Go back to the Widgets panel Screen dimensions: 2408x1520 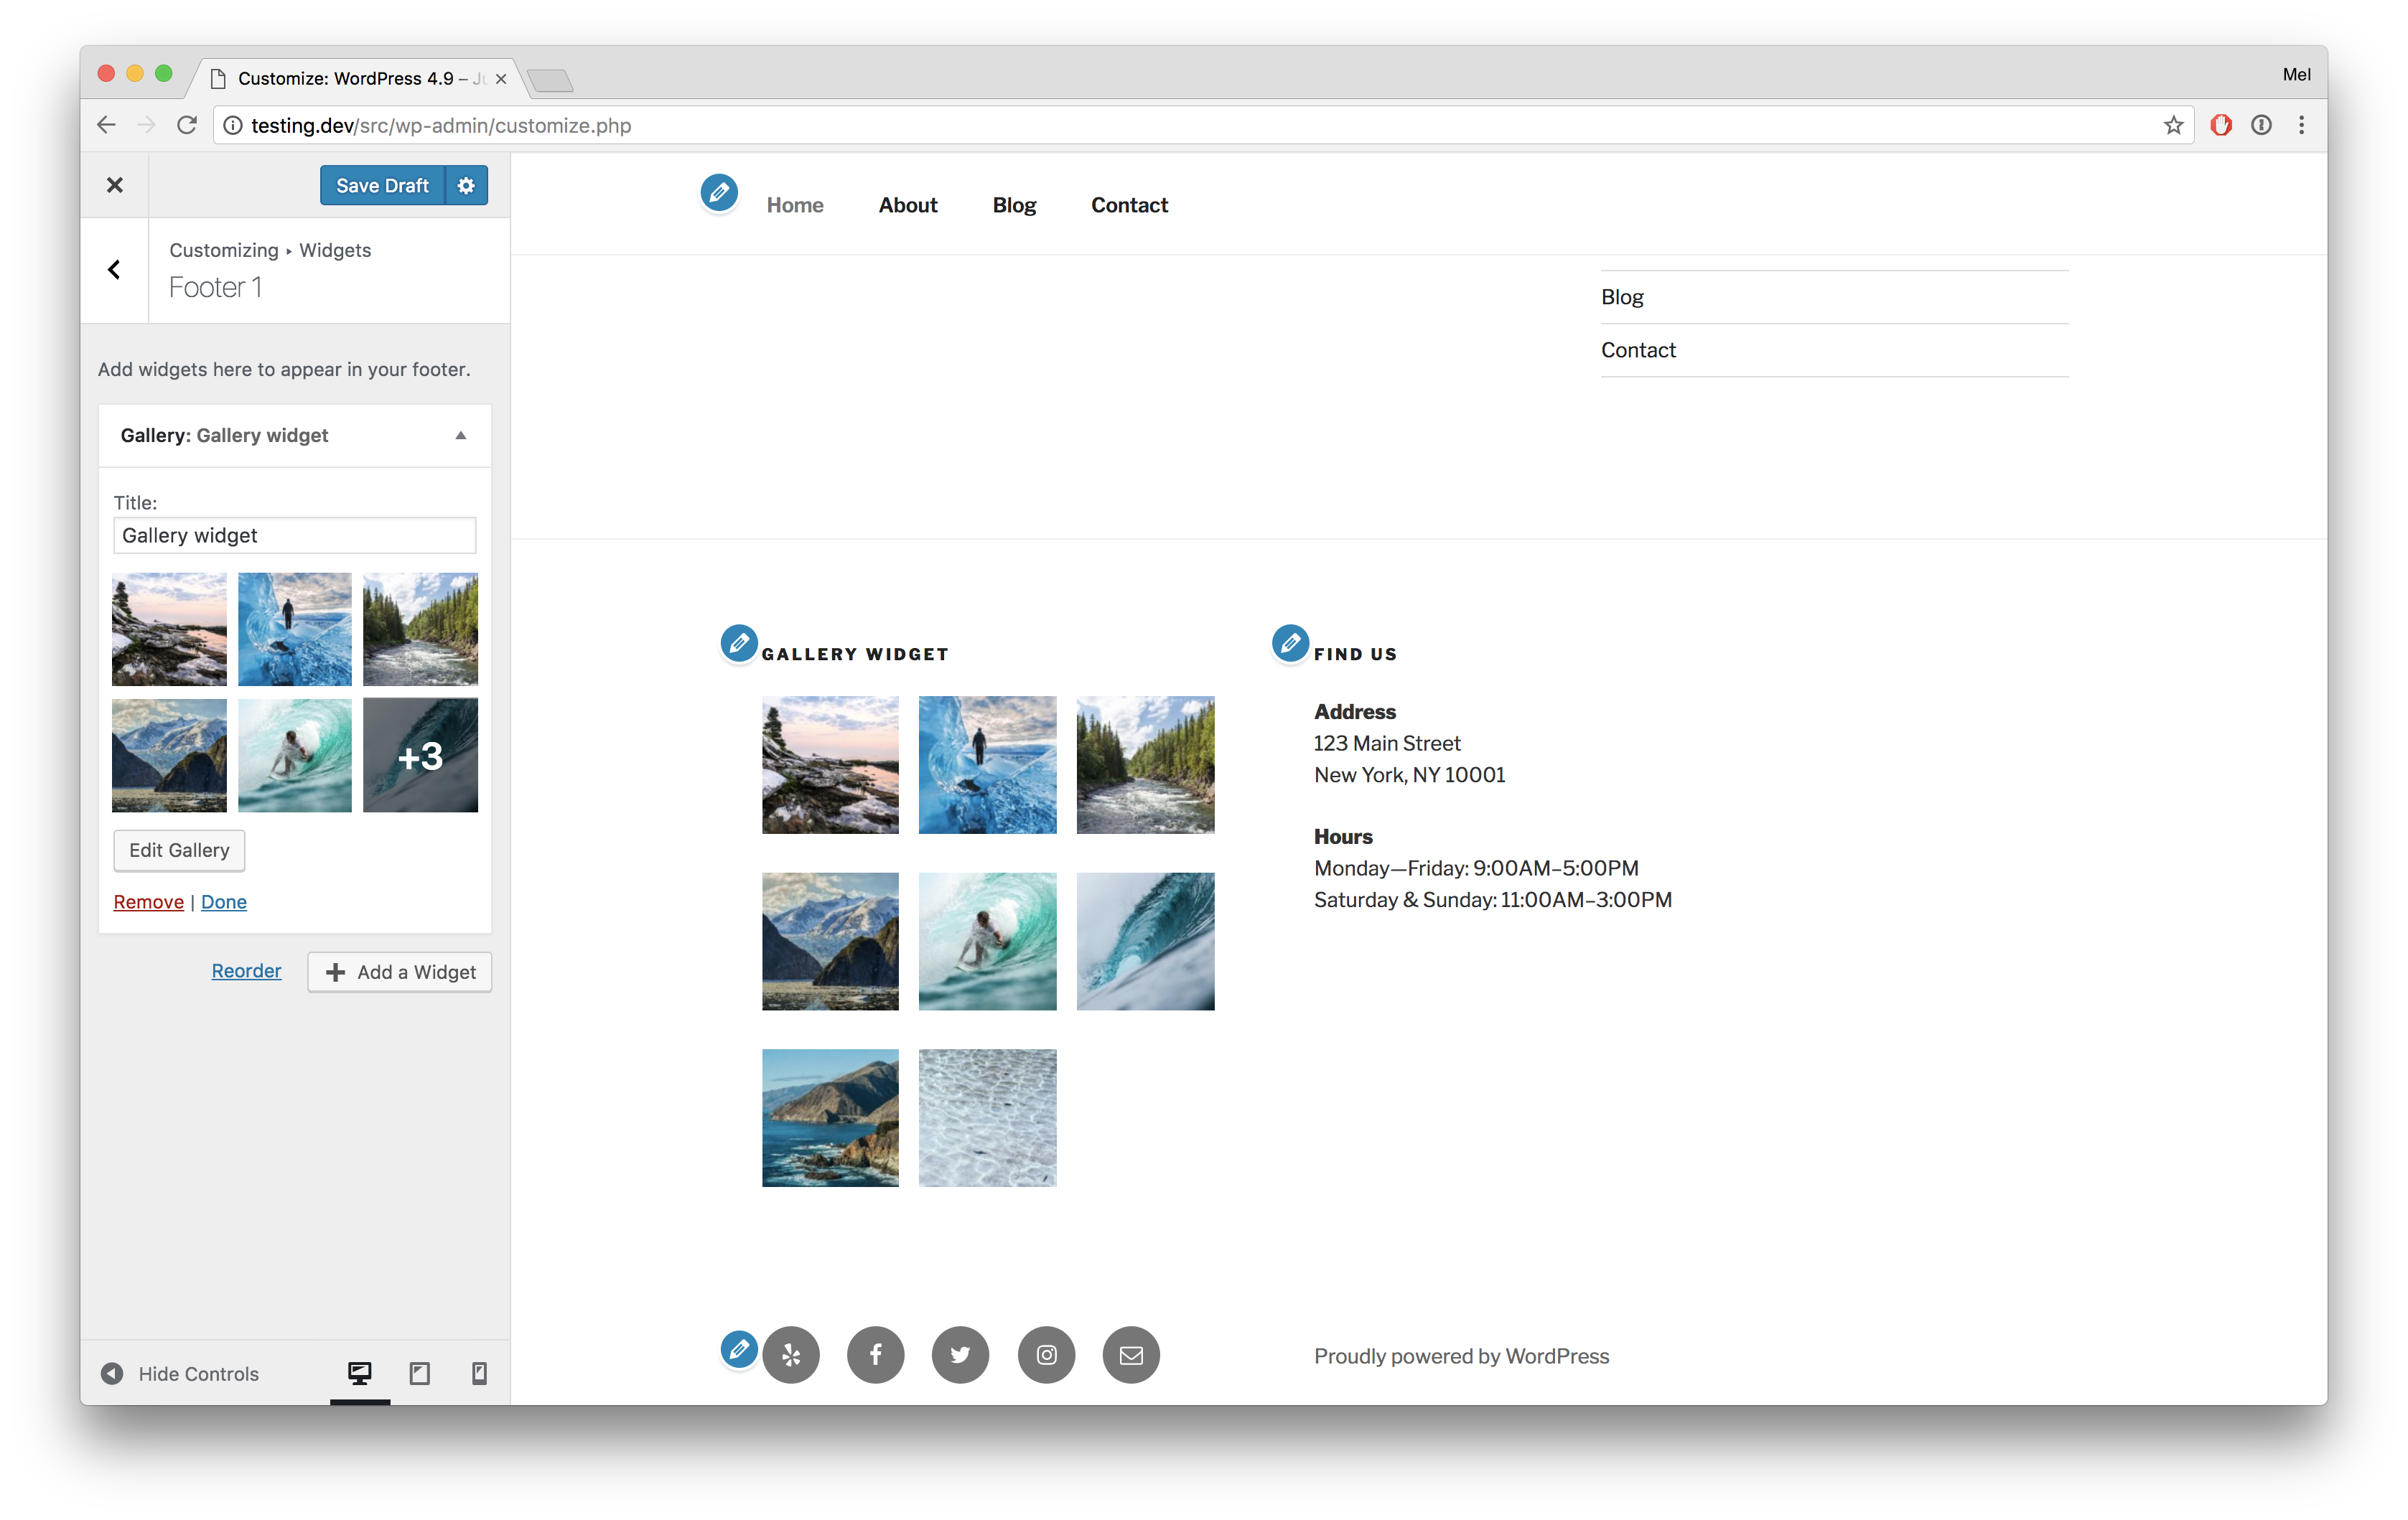point(114,270)
